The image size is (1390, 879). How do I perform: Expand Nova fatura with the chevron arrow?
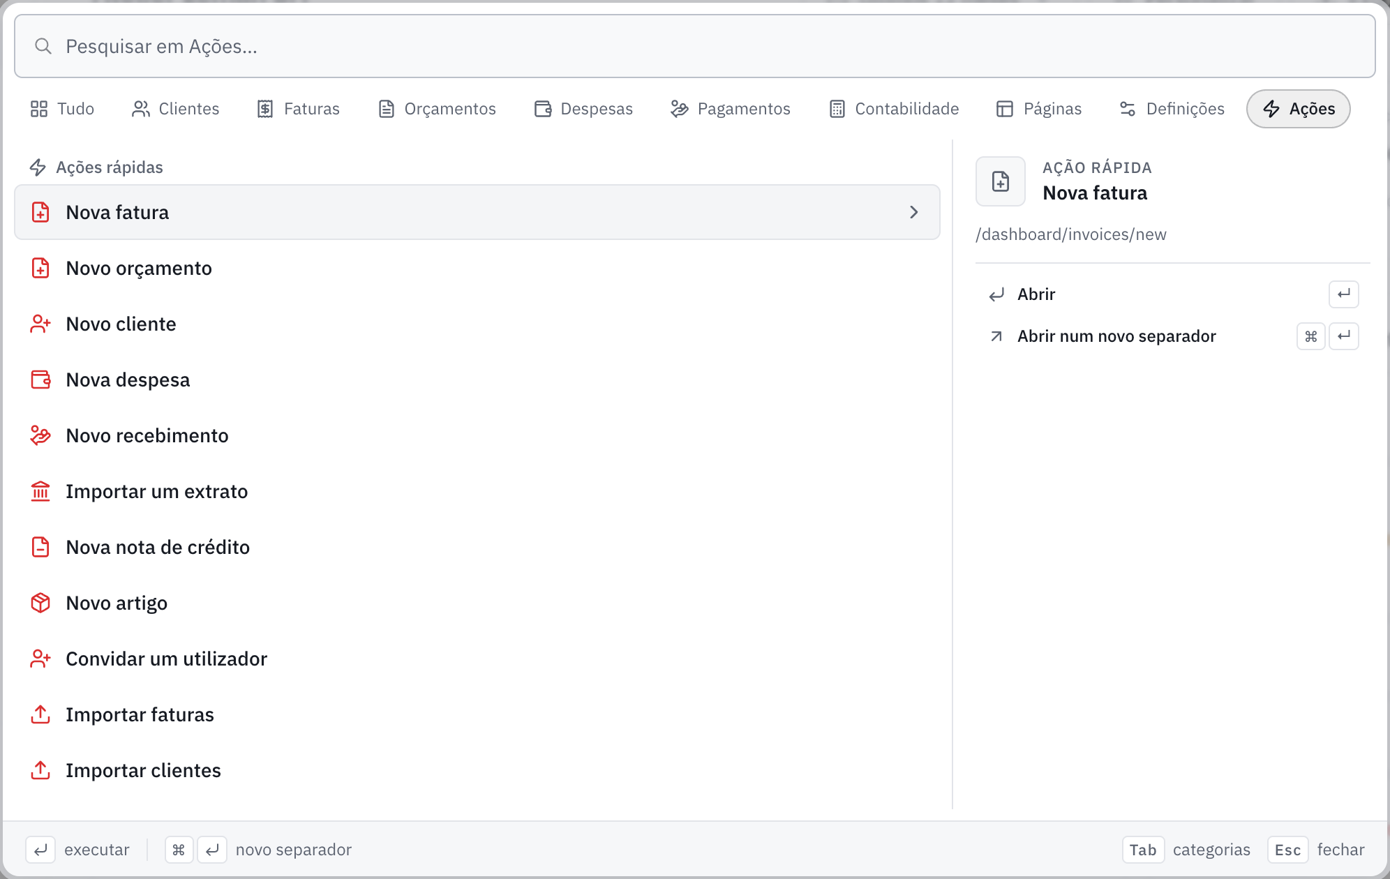(x=914, y=212)
